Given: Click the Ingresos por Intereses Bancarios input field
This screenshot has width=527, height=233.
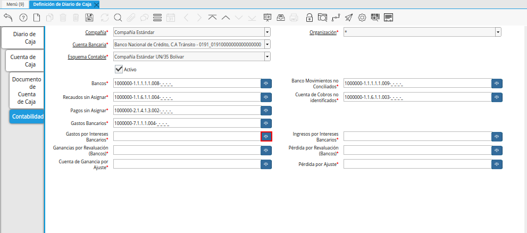Looking at the screenshot, I should (x=417, y=136).
